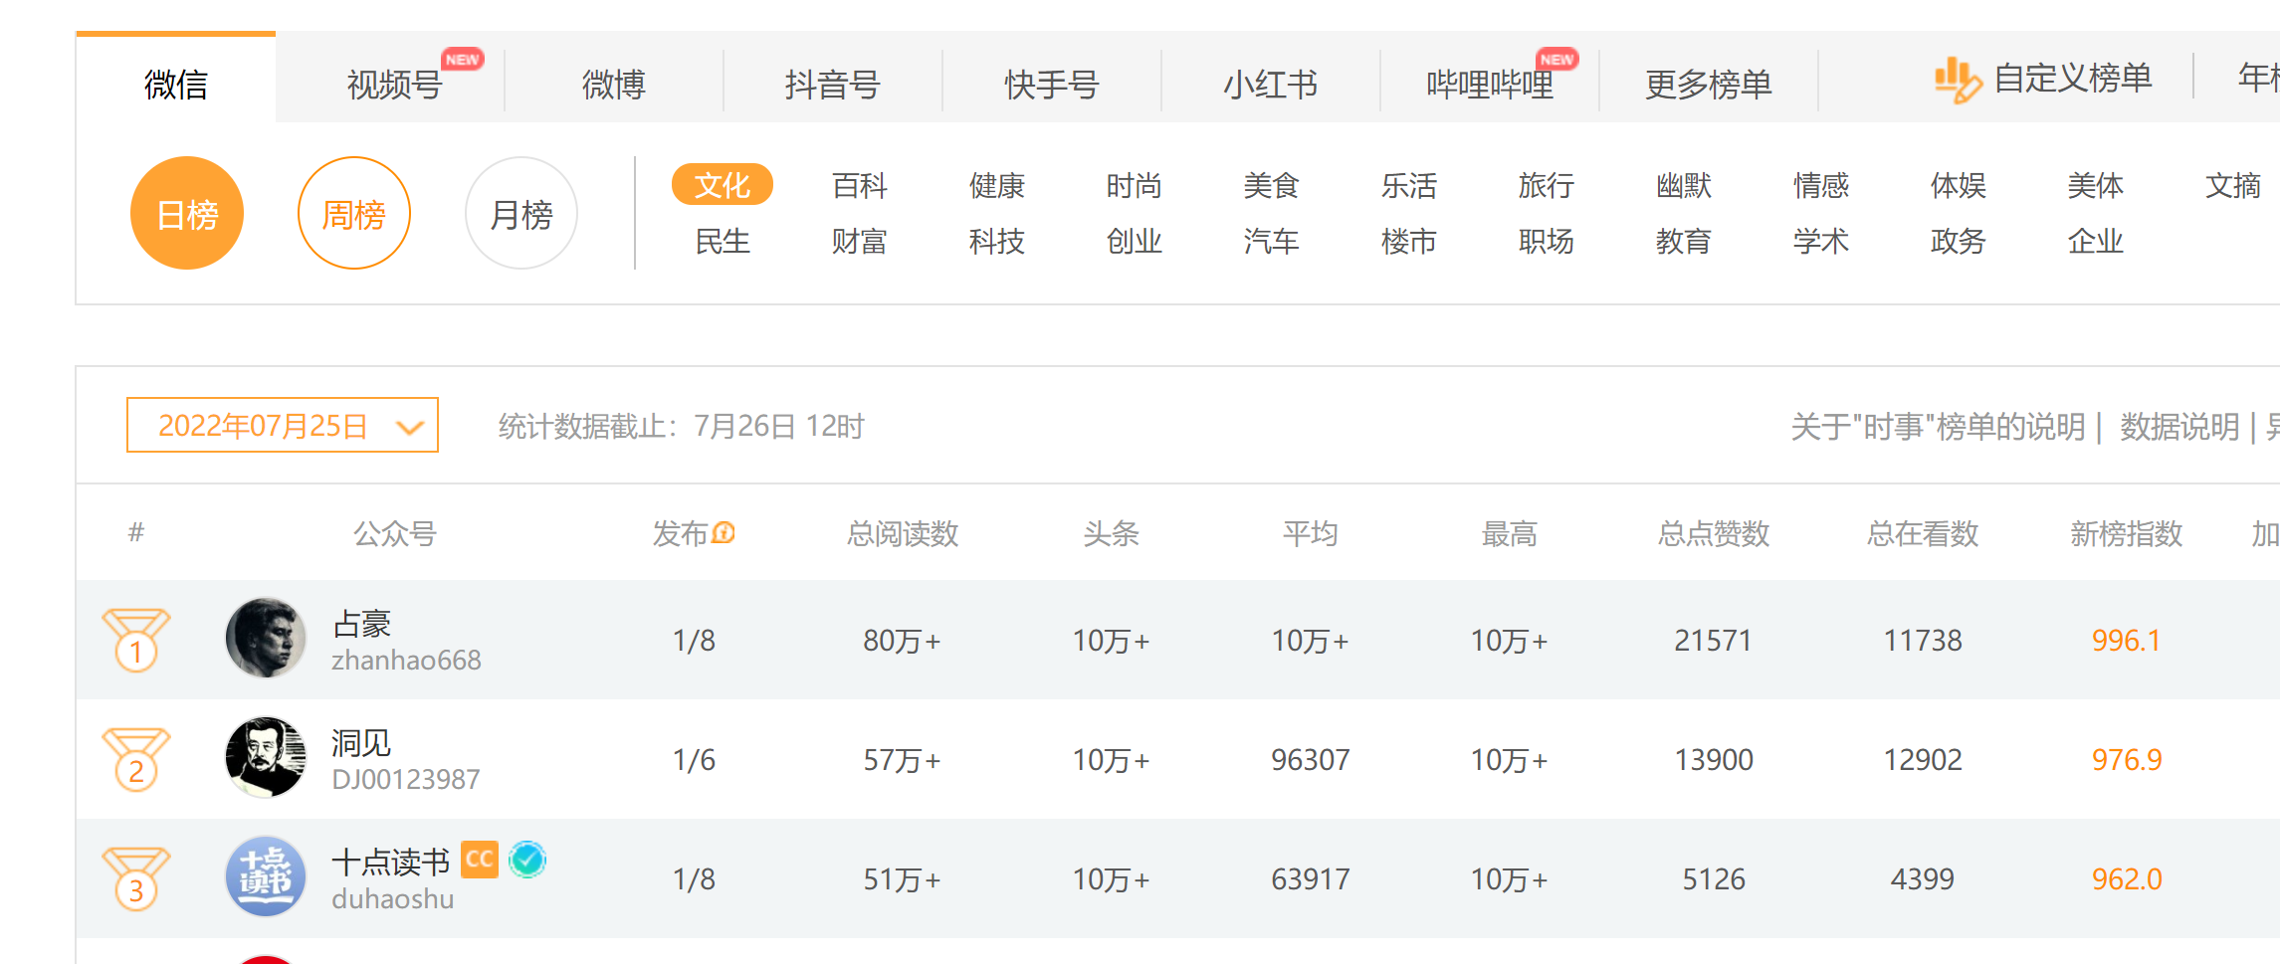Screen dimensions: 2280x964
Task: Switch to the 微博 tab
Action: click(614, 85)
